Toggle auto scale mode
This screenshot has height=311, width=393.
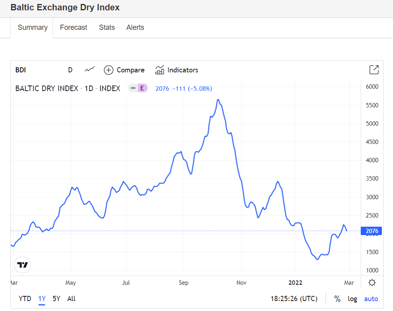coord(371,299)
